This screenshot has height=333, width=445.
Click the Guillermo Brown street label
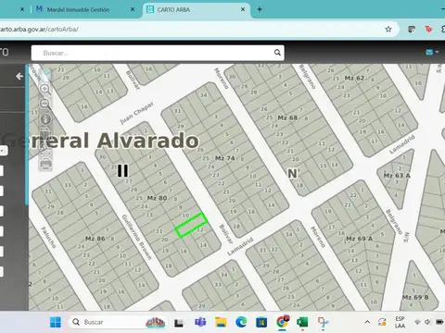[x=137, y=237]
